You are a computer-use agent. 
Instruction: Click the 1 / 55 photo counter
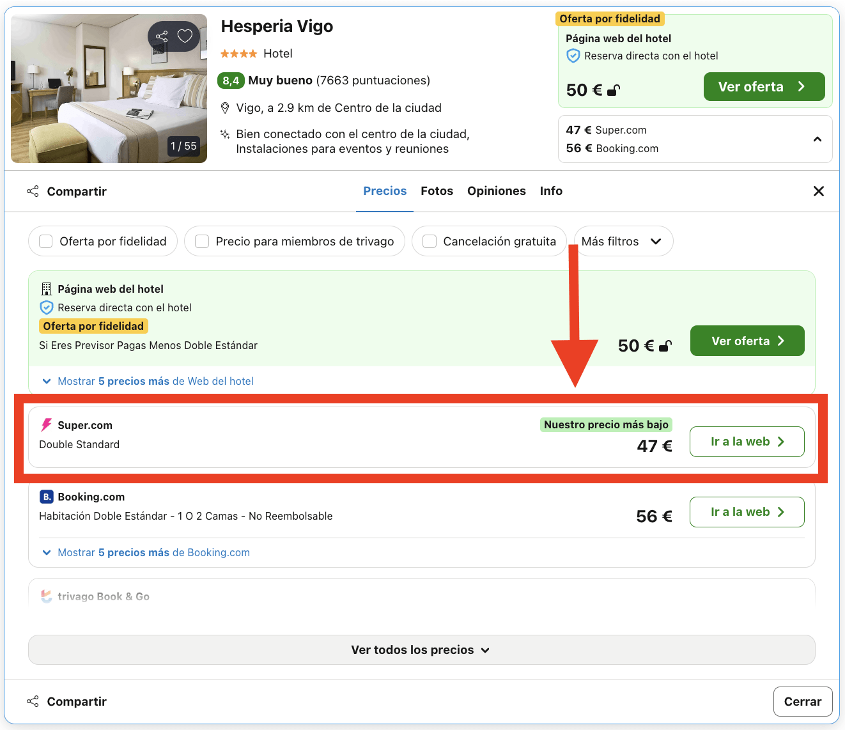click(183, 146)
